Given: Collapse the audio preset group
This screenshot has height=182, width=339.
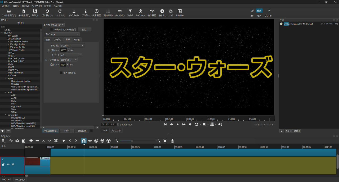Looking at the screenshot, I should pyautogui.click(x=6, y=92).
